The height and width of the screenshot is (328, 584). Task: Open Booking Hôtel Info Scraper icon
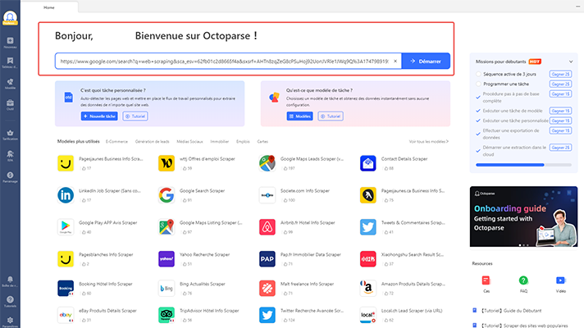[x=66, y=288]
